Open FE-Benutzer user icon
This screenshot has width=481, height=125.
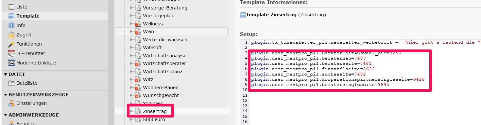point(11,53)
